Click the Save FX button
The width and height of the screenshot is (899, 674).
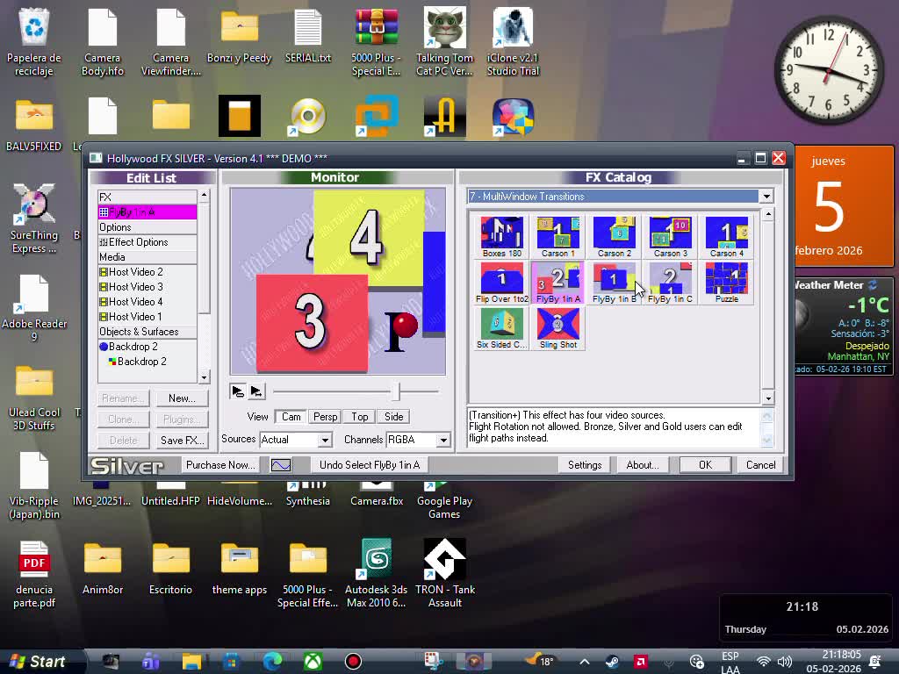click(182, 441)
